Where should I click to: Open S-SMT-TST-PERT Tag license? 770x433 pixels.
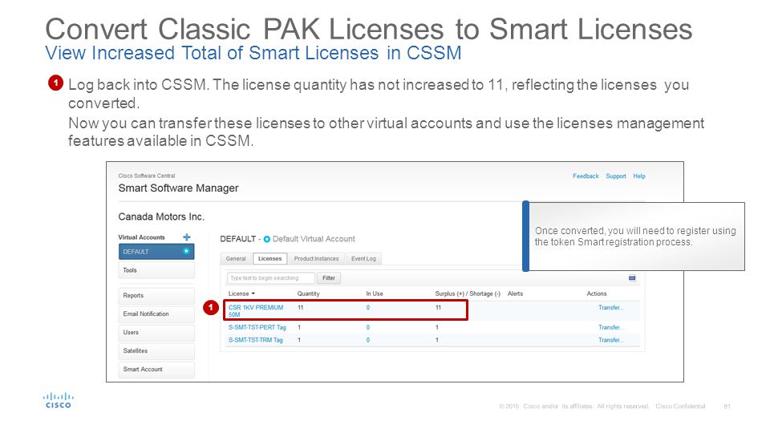pyautogui.click(x=257, y=327)
